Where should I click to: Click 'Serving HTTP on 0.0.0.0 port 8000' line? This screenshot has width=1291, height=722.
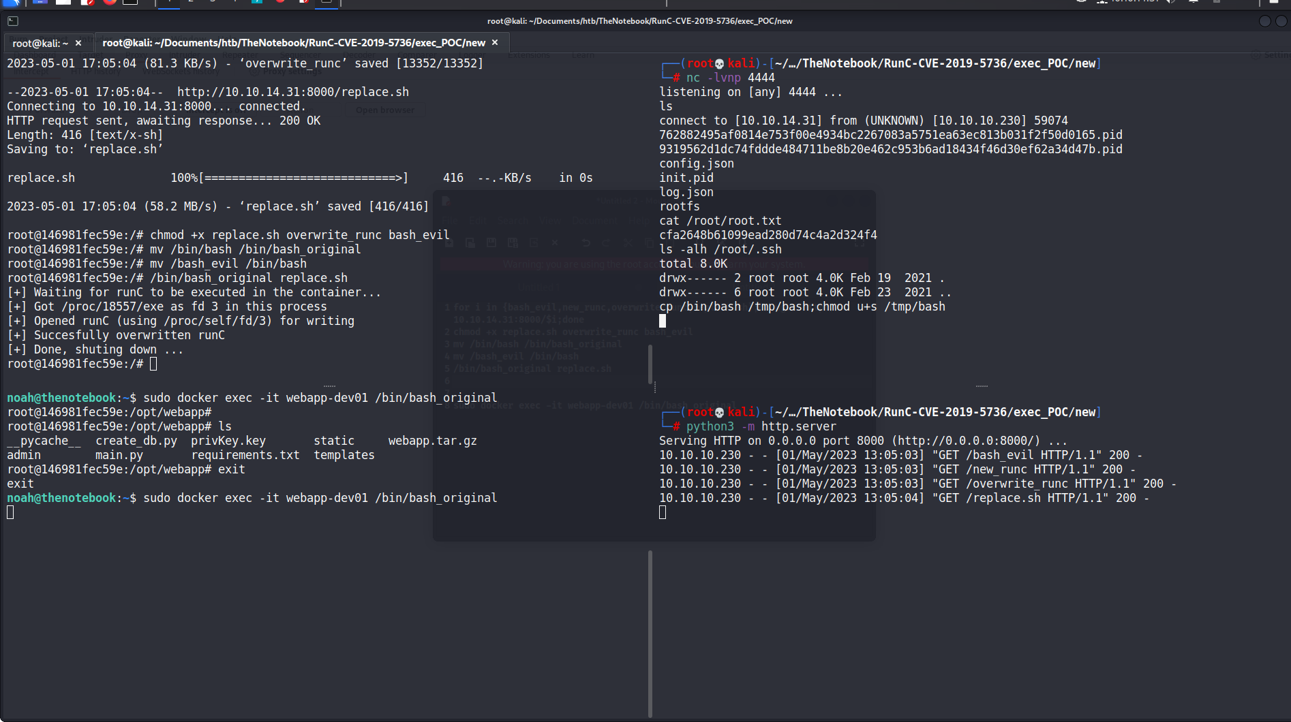[864, 441]
